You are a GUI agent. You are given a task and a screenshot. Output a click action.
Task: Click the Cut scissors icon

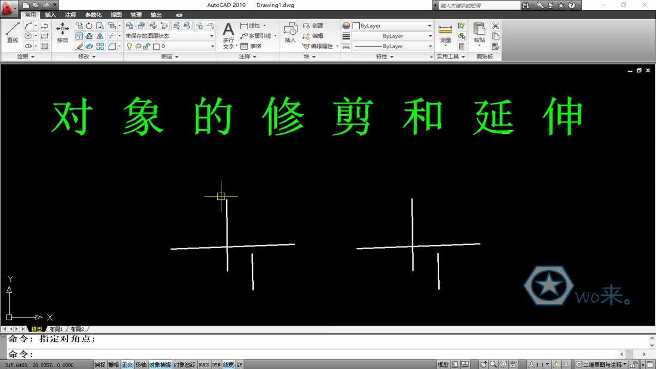tap(496, 26)
